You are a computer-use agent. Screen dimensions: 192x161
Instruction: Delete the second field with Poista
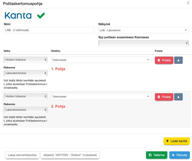[164, 97]
